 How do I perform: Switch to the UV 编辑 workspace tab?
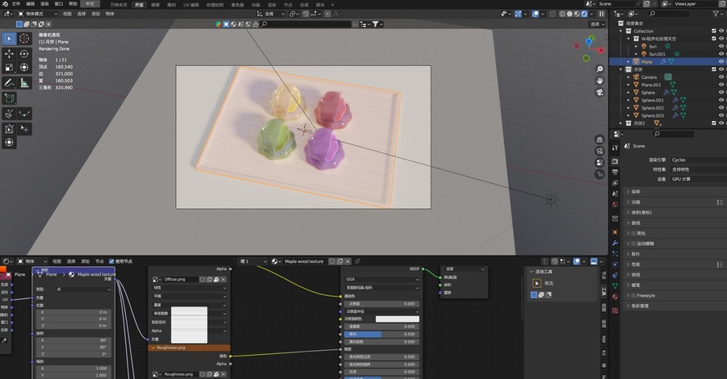[191, 5]
